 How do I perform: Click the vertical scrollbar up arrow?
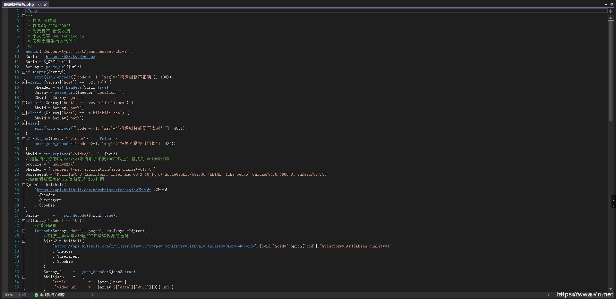pyautogui.click(x=611, y=18)
